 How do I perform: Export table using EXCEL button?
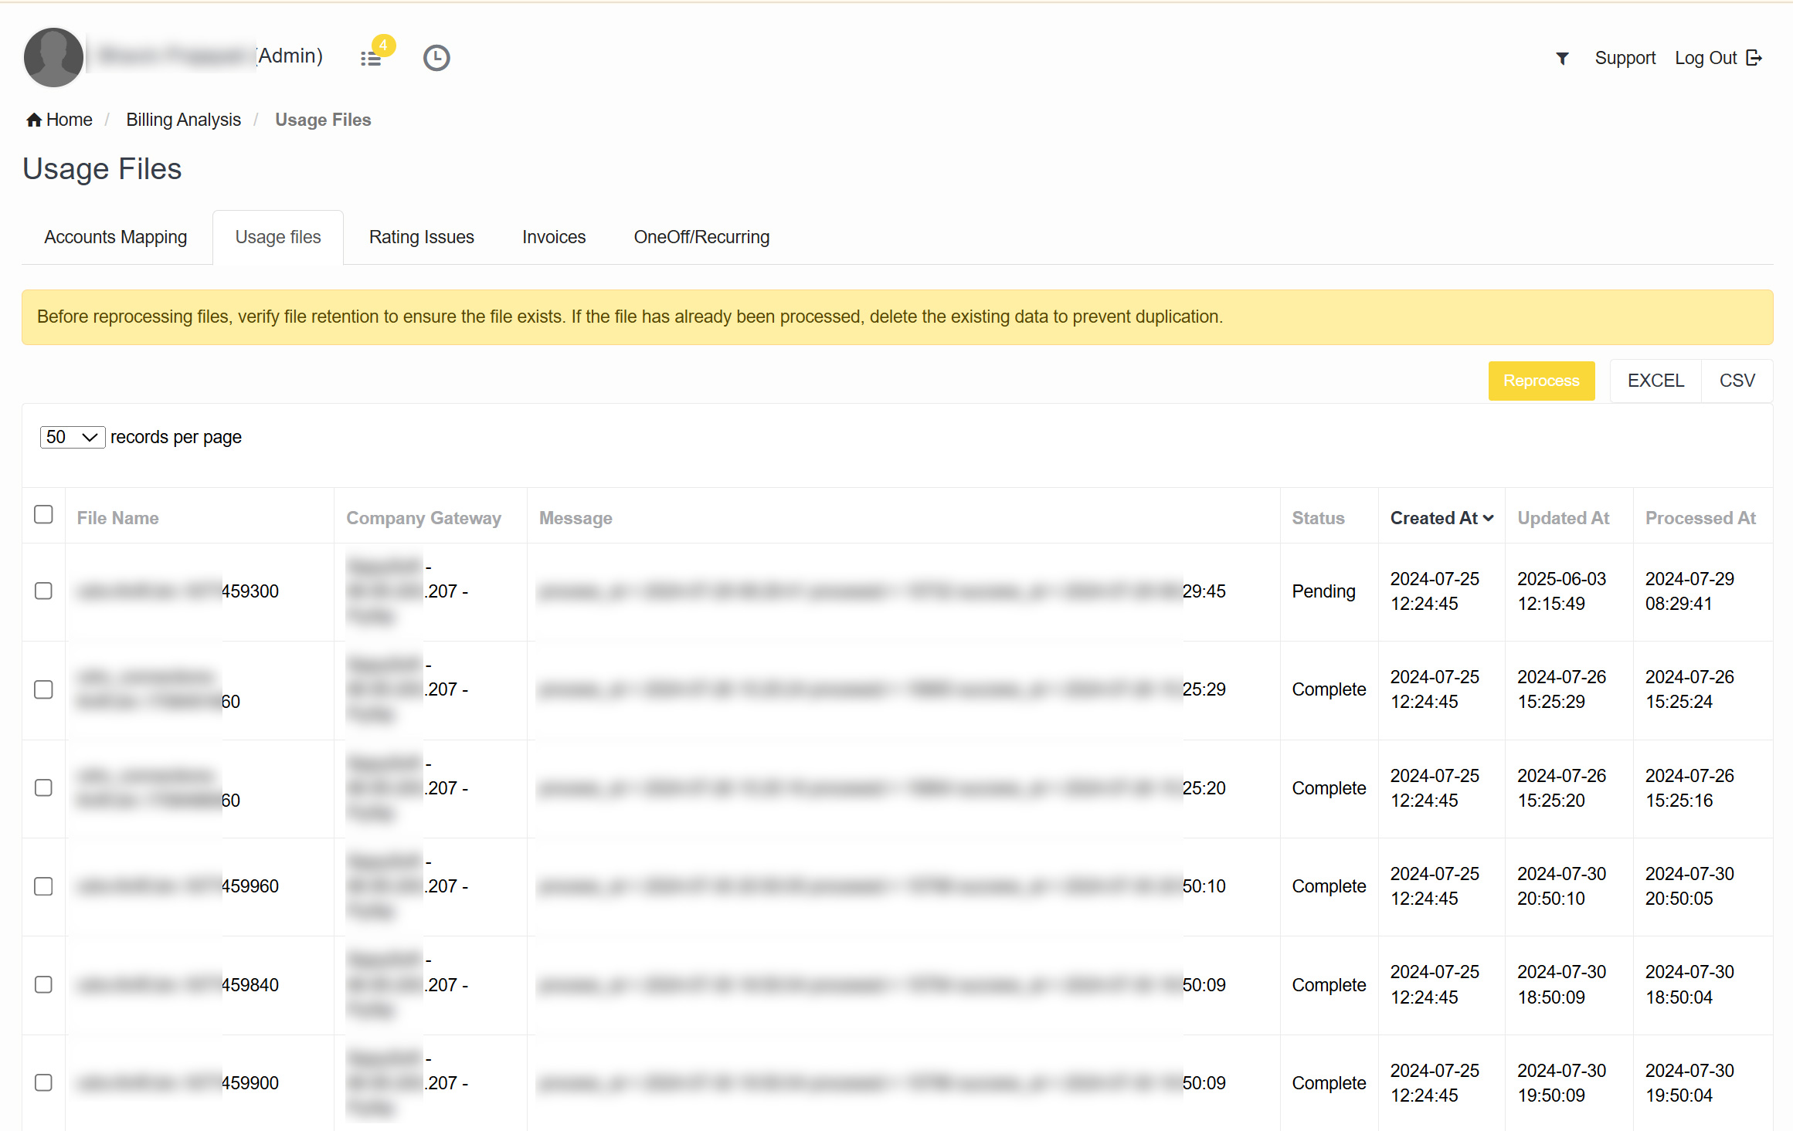pyautogui.click(x=1655, y=381)
